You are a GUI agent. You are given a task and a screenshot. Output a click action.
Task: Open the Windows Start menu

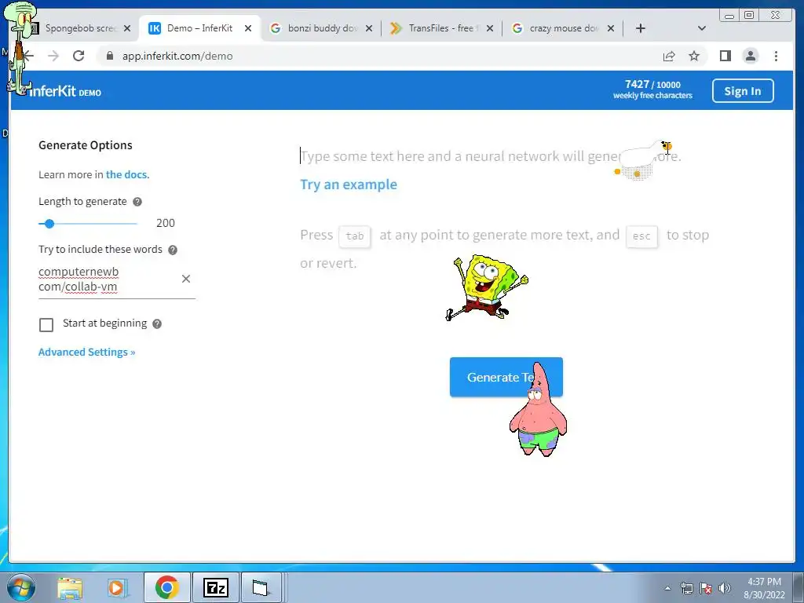coord(21,587)
